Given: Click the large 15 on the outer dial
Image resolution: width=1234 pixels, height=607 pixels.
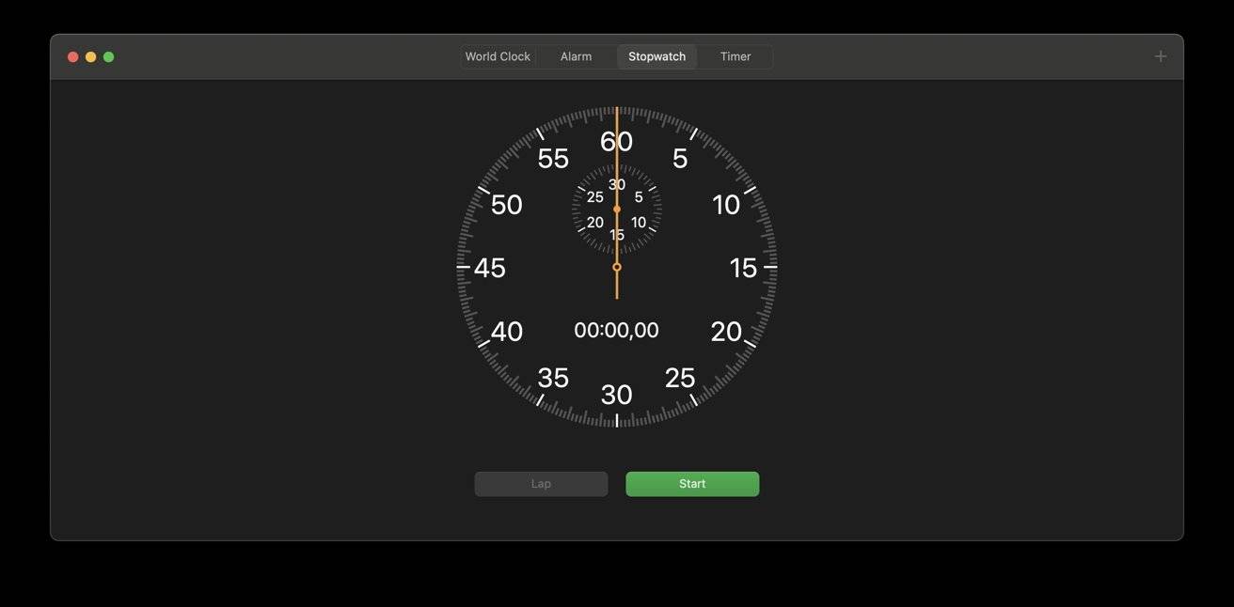Looking at the screenshot, I should pos(743,268).
